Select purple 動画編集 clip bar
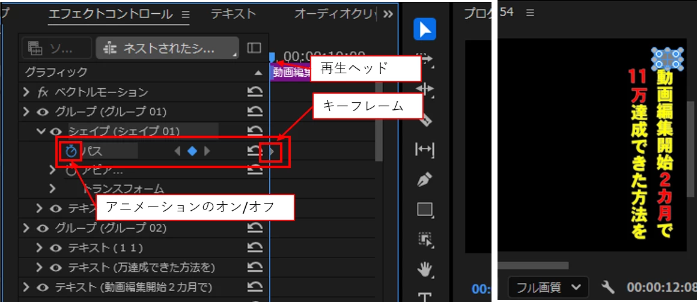This screenshot has width=697, height=302. (290, 73)
